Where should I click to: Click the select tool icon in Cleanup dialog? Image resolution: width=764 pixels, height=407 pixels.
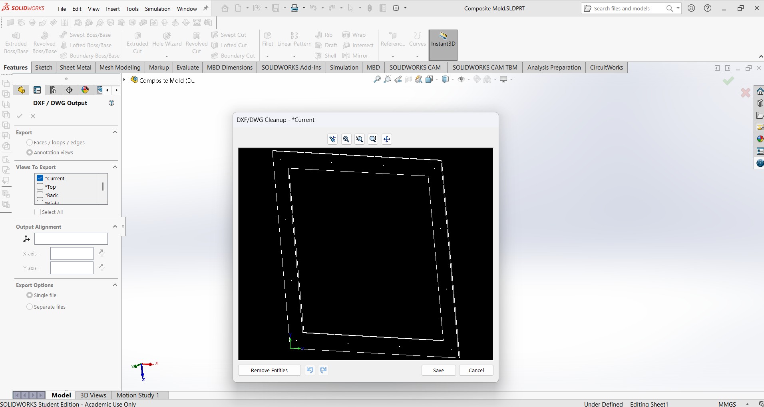pos(332,139)
